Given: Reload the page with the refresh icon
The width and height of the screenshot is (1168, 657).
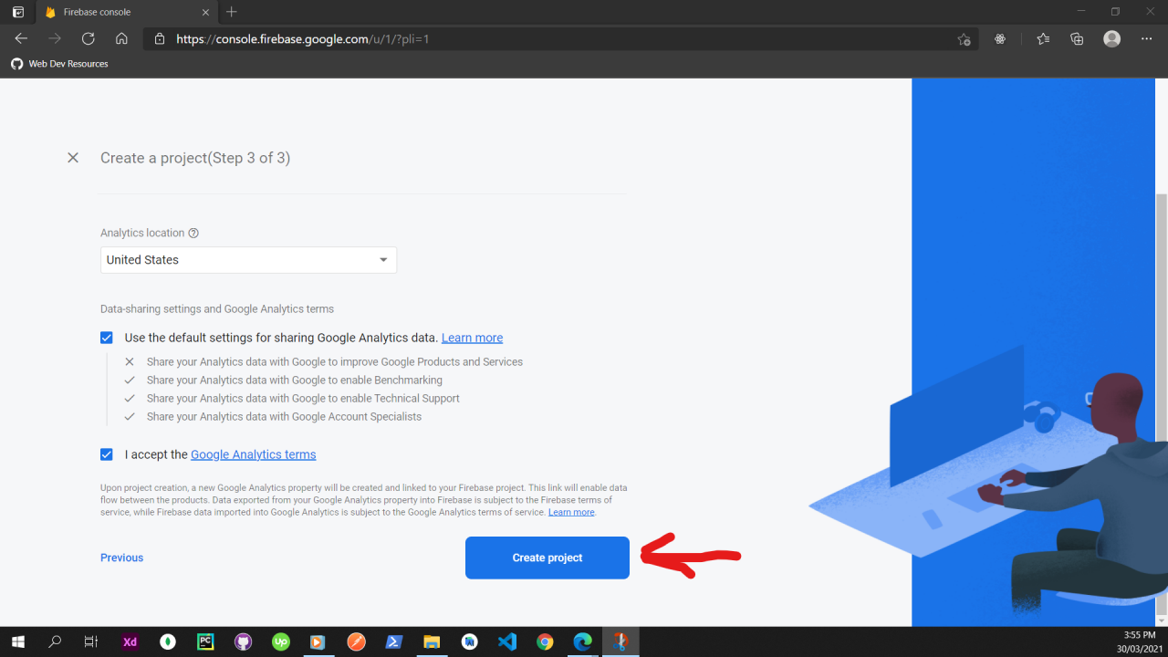Looking at the screenshot, I should click(88, 39).
